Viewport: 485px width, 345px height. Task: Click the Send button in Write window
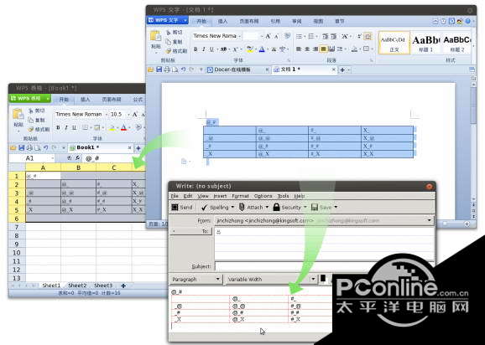pos(182,208)
